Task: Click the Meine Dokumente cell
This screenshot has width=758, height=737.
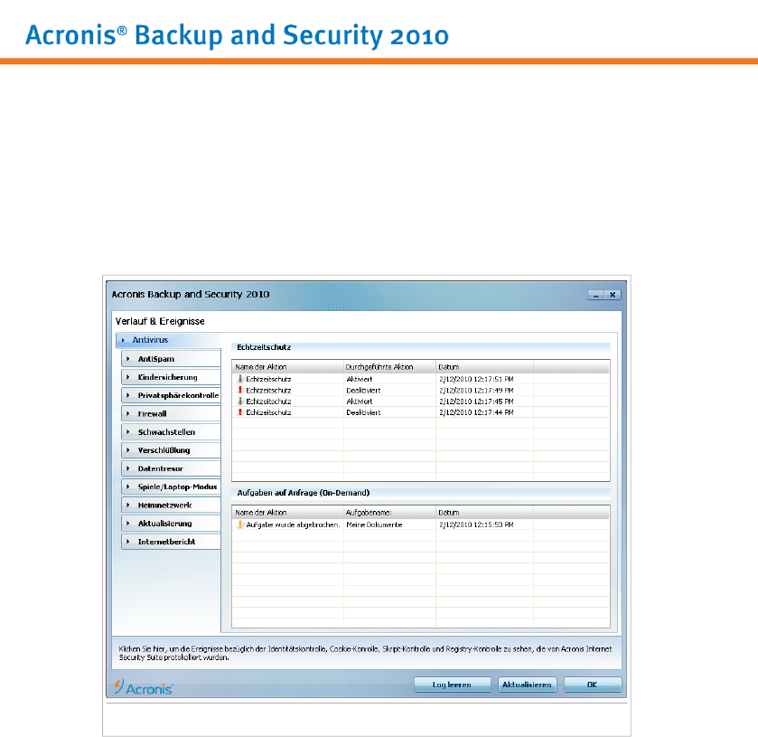Action: click(374, 524)
